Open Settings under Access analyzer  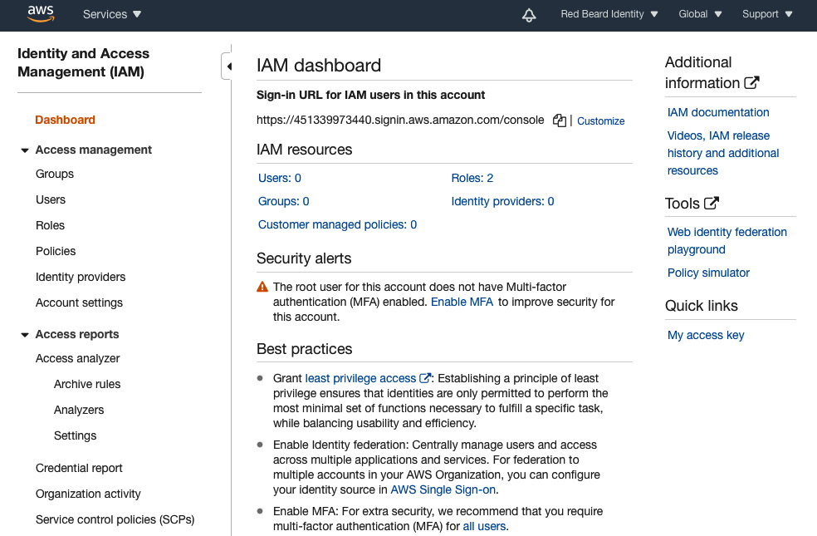click(x=75, y=436)
